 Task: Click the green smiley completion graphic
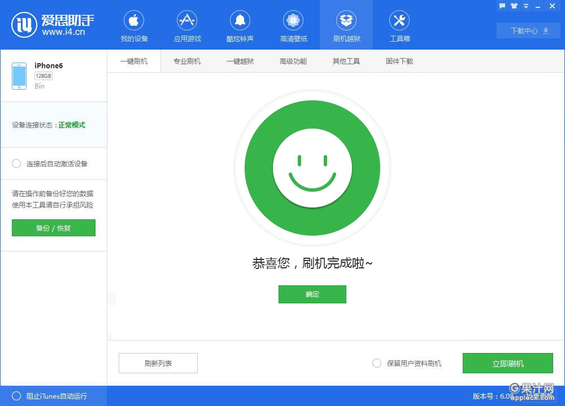point(312,166)
